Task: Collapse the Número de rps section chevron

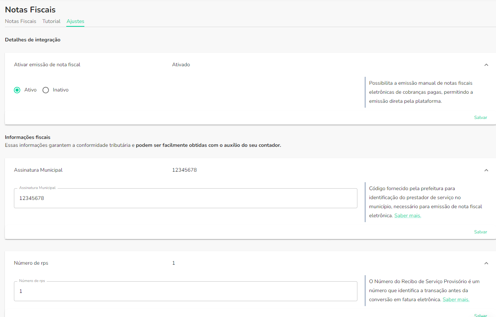Action: [486, 263]
